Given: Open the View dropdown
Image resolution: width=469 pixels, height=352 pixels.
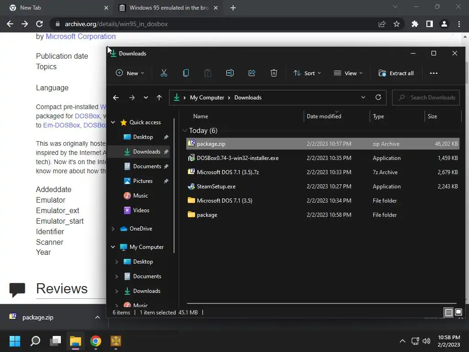Looking at the screenshot, I should [x=348, y=73].
